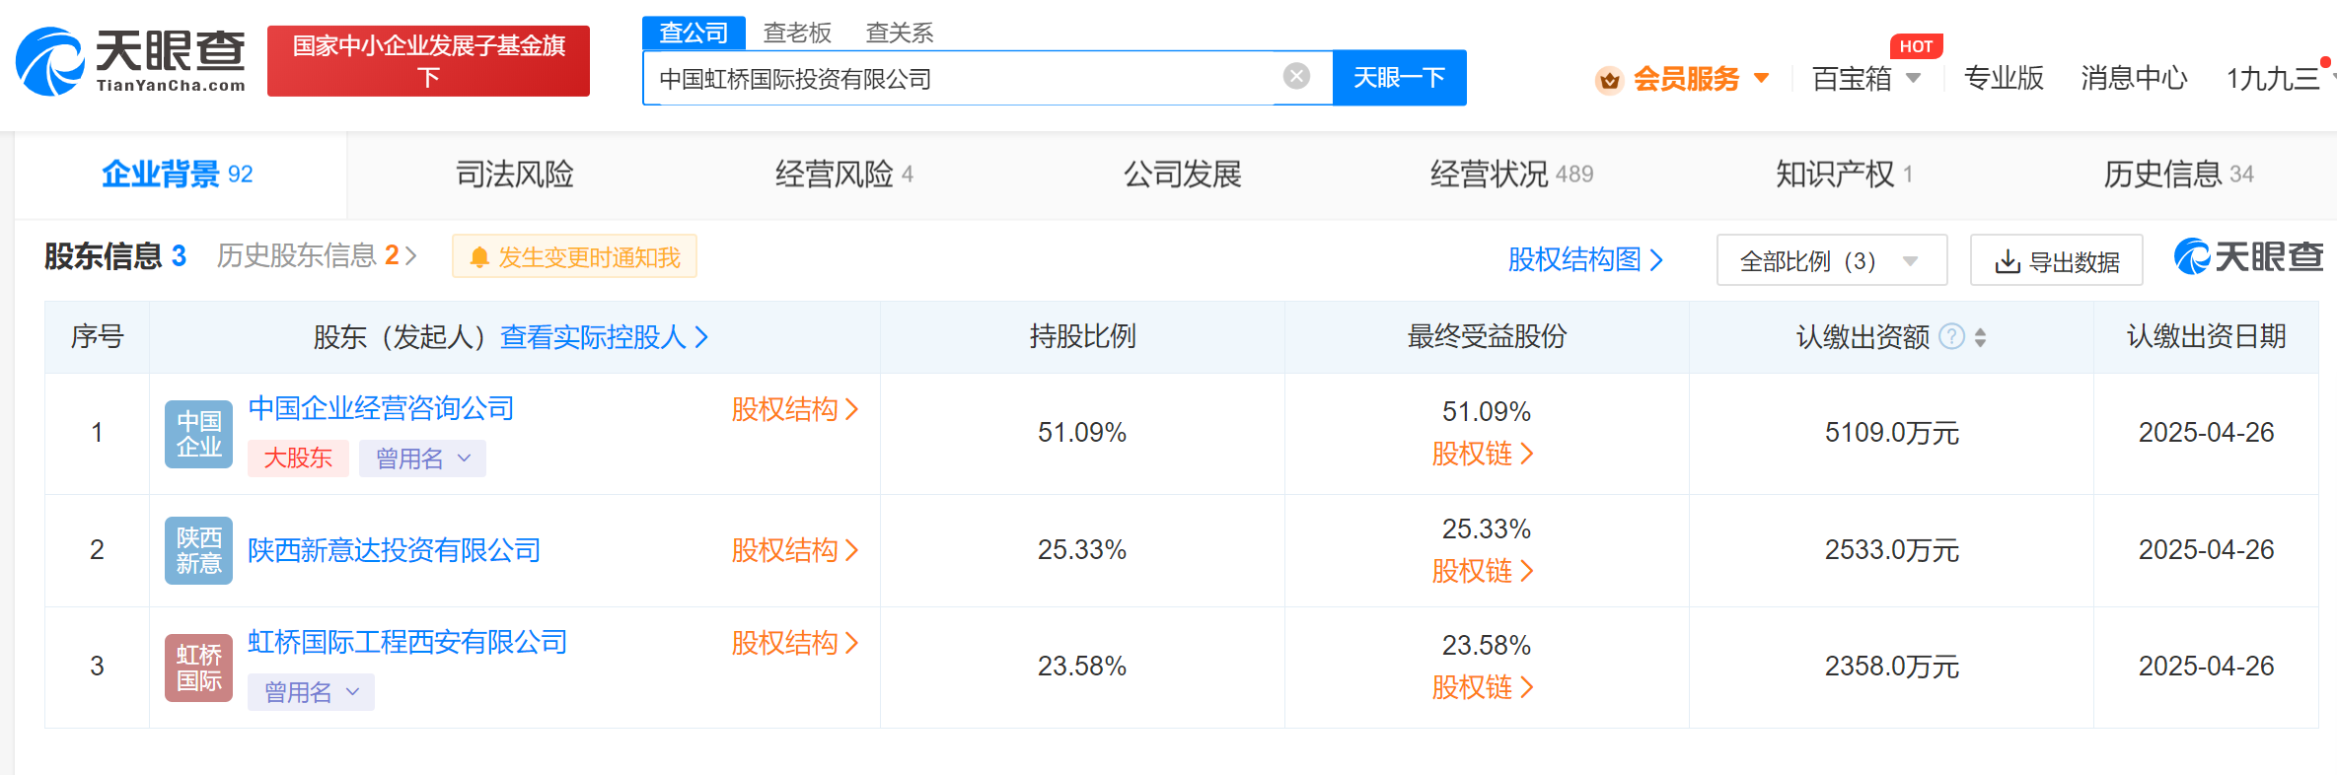This screenshot has width=2337, height=775.
Task: Open the 司法风险 tab
Action: [x=514, y=175]
